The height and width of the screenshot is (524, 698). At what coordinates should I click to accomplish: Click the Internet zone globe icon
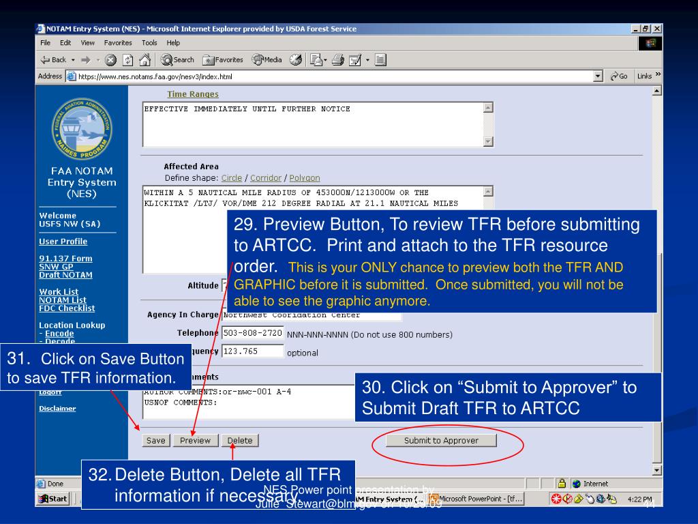(577, 484)
